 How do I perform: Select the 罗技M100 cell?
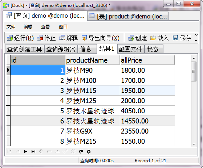click(x=93, y=80)
